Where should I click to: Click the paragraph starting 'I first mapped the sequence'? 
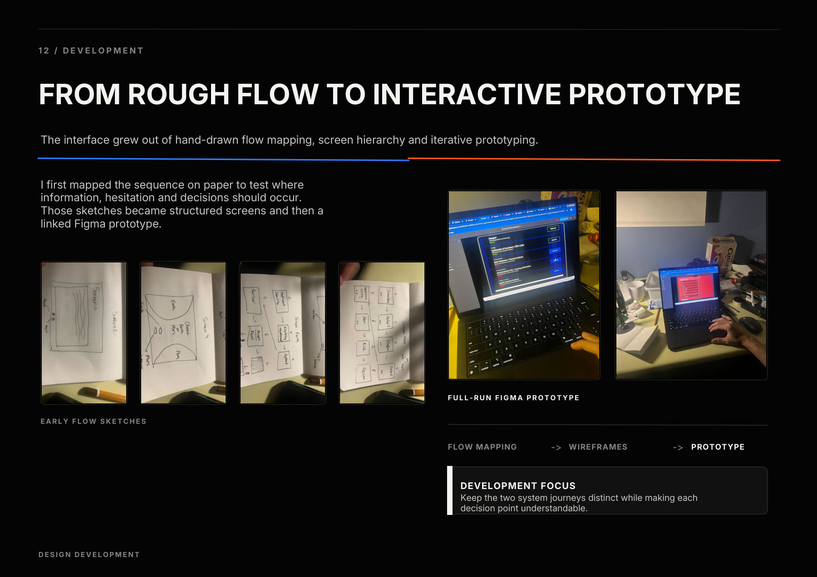click(182, 204)
